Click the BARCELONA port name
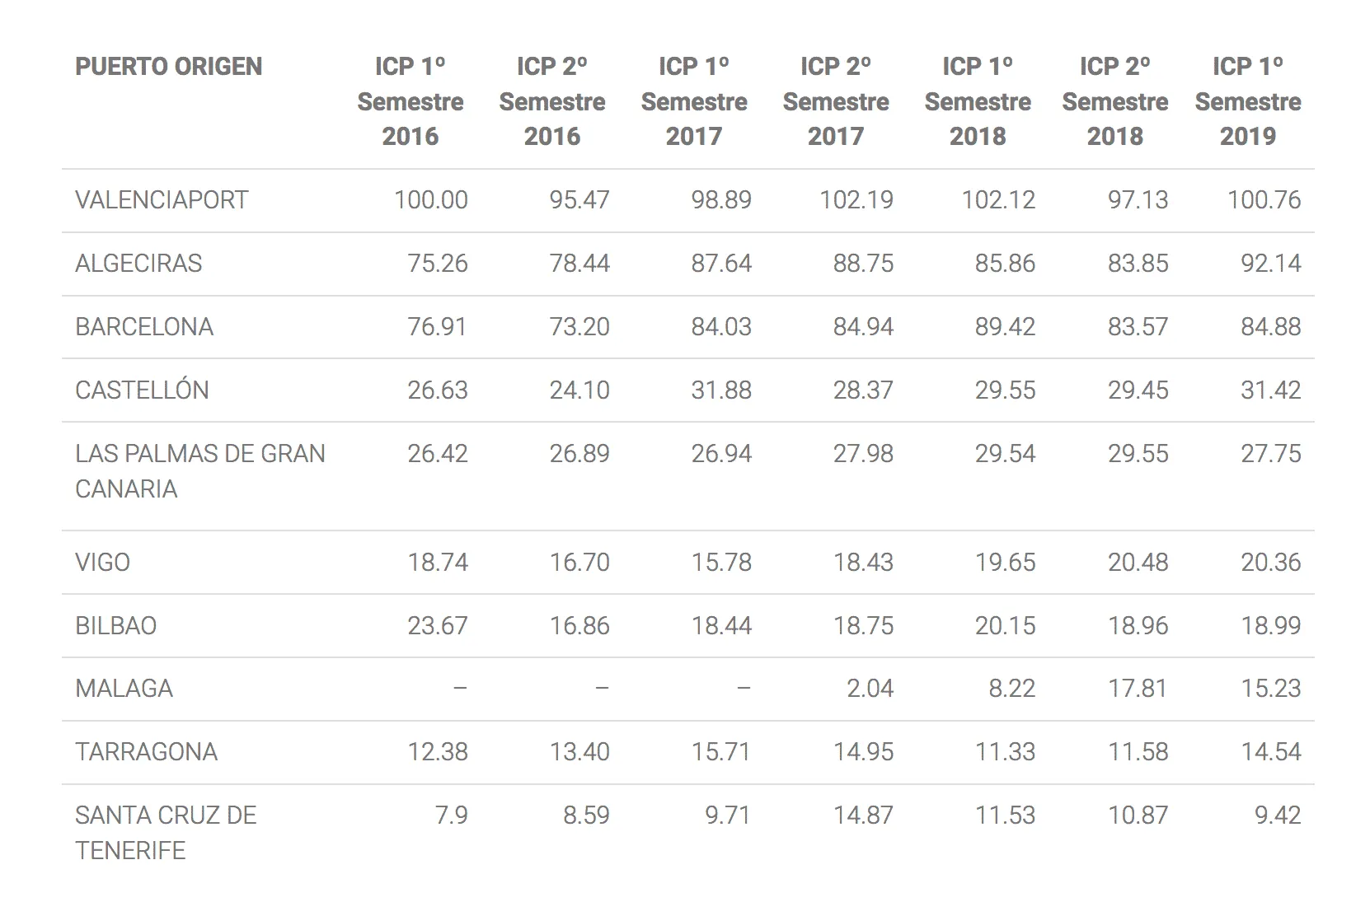1370x902 pixels. pos(144,327)
